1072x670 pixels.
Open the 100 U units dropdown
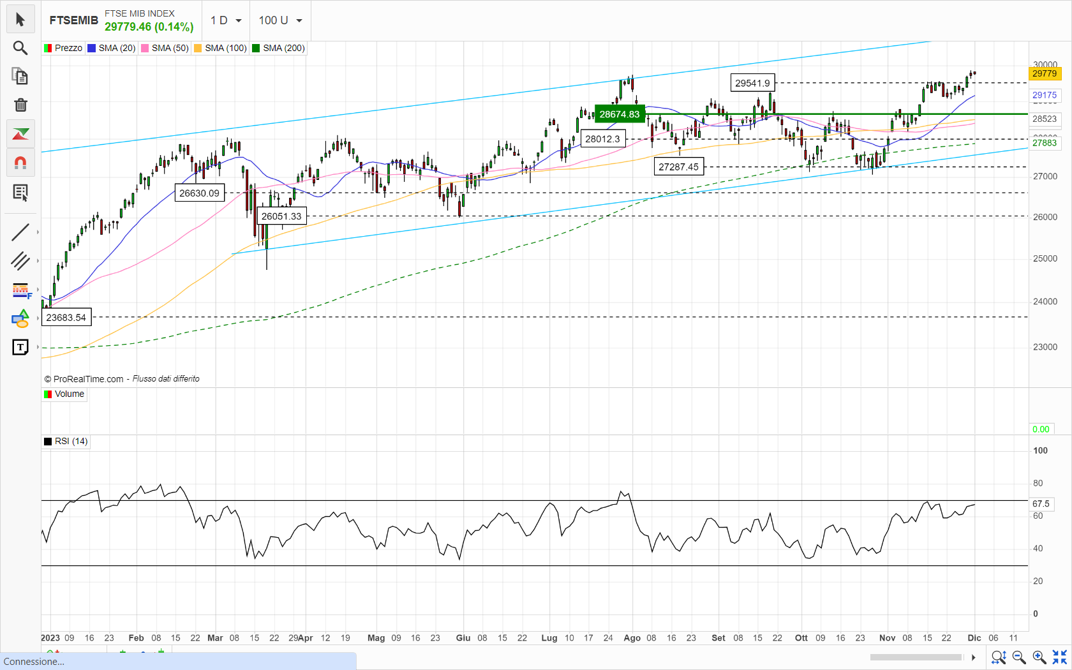280,20
